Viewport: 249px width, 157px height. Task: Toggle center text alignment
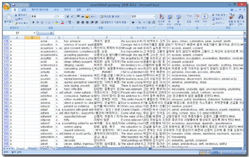click(83, 22)
